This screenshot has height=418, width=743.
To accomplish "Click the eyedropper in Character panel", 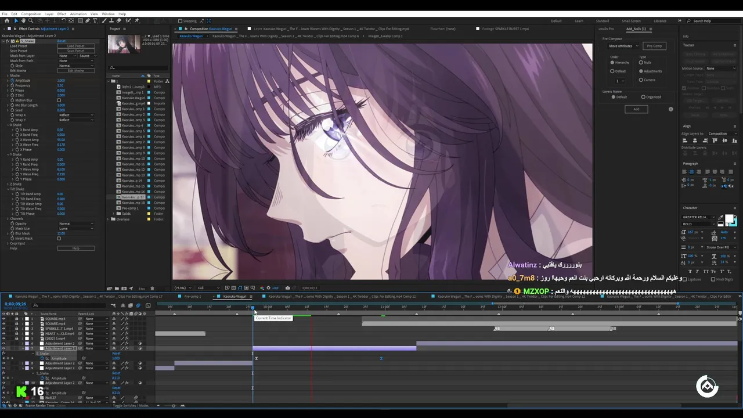I will click(720, 217).
